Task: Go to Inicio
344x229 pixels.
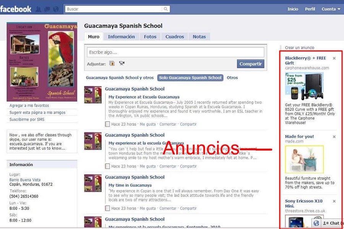Action: 293,9
